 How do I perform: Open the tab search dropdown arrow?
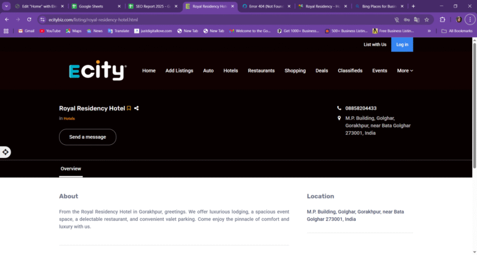pyautogui.click(x=6, y=6)
